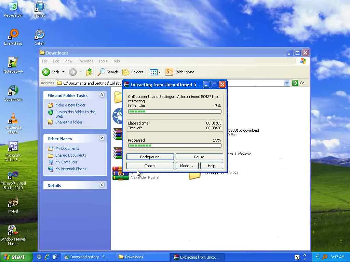Launch Supermium browser shortcut

click(x=13, y=93)
